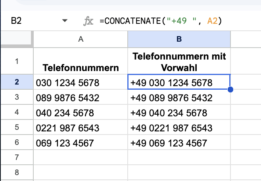
Task: Select the 'Telefonnummern mit Vorwahl' header cell
Action: (179, 62)
